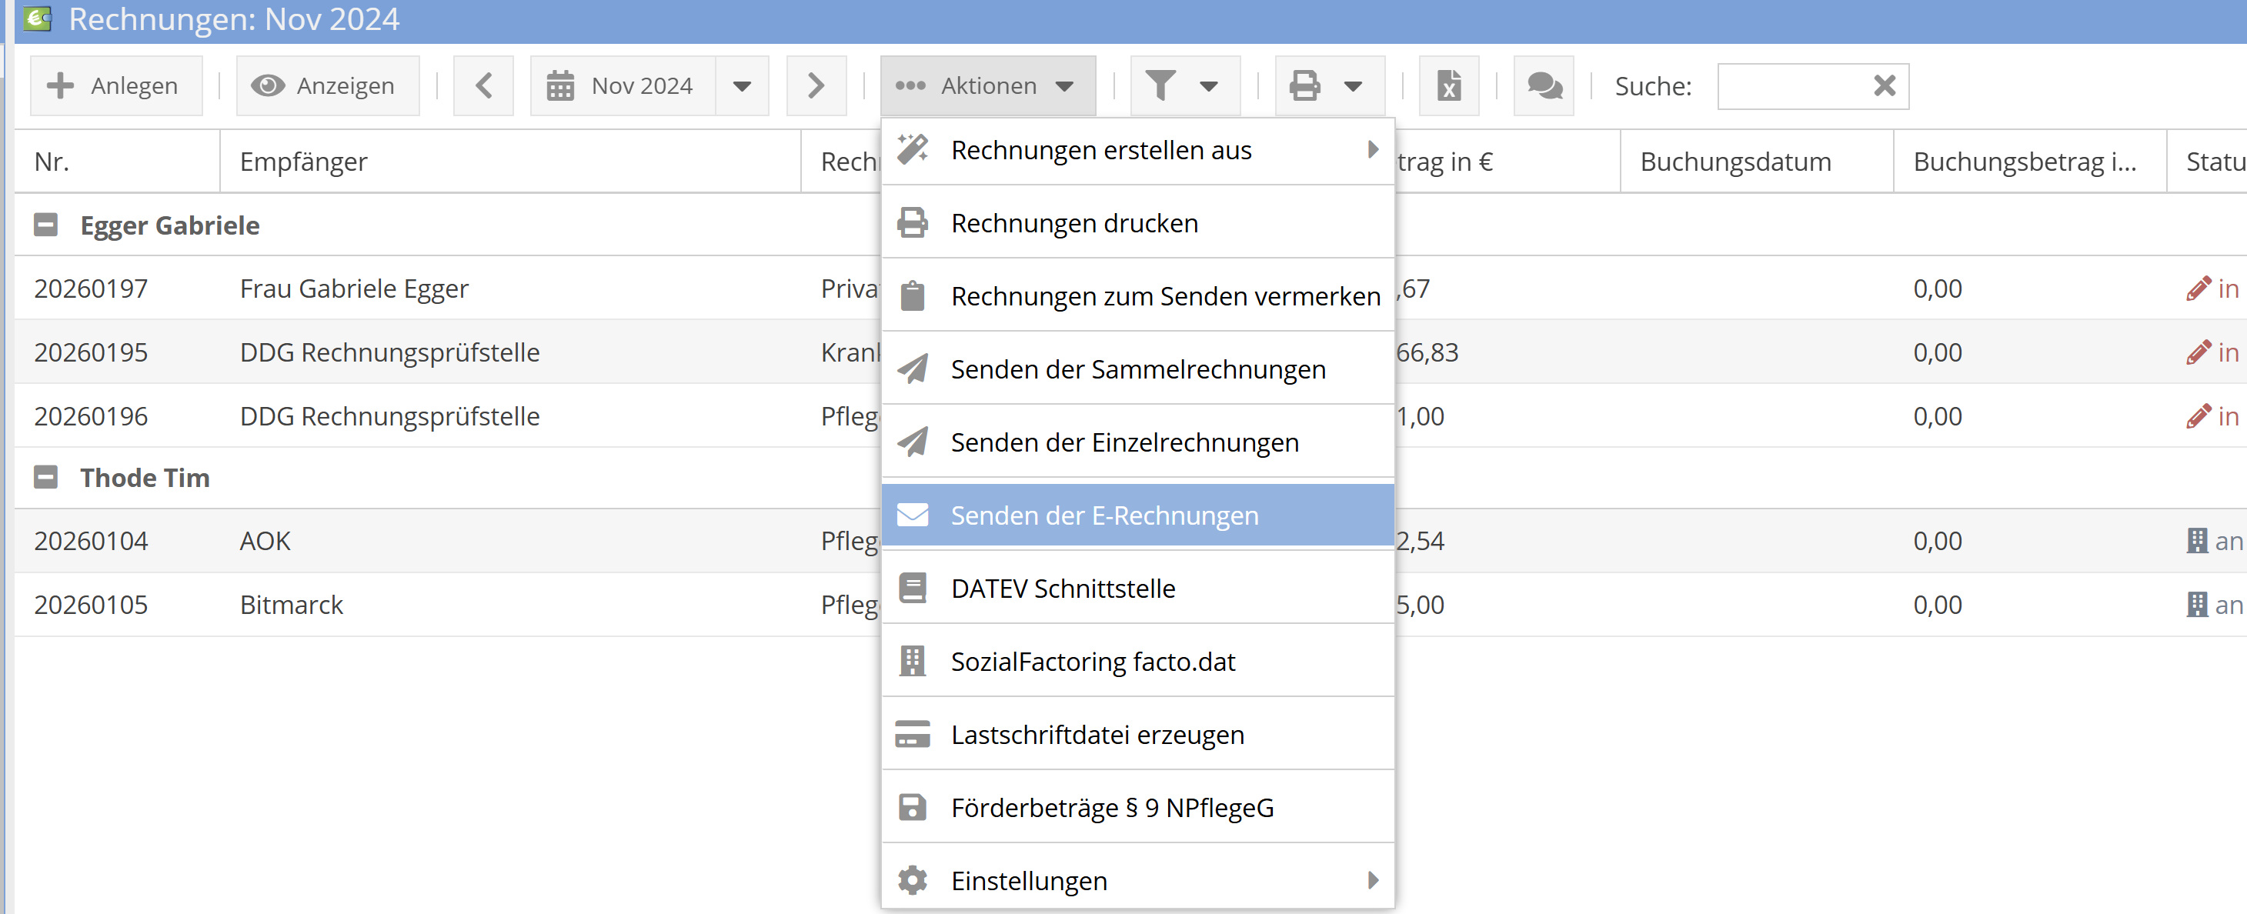Collapse the Thode Tim group
This screenshot has height=914, width=2247.
click(x=45, y=477)
